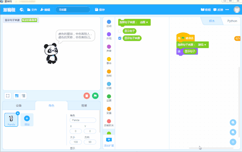The height and width of the screenshot is (152, 242).
Task: Click the panda sprite on stage
Action: (x=51, y=53)
